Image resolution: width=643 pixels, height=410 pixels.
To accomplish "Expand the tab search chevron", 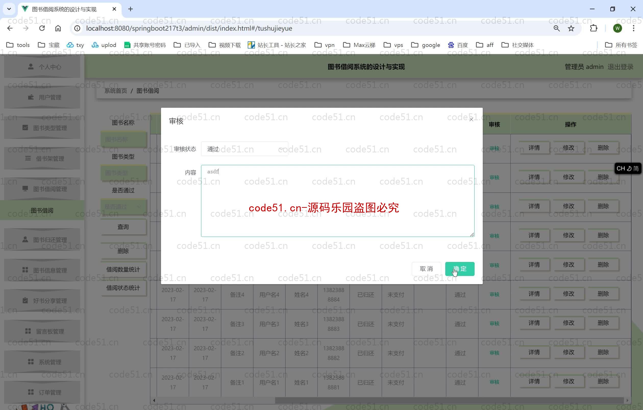I will pyautogui.click(x=9, y=9).
